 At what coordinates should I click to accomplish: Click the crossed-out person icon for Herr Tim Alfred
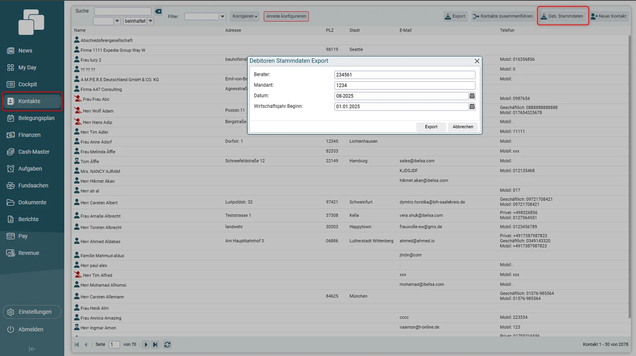click(x=78, y=274)
